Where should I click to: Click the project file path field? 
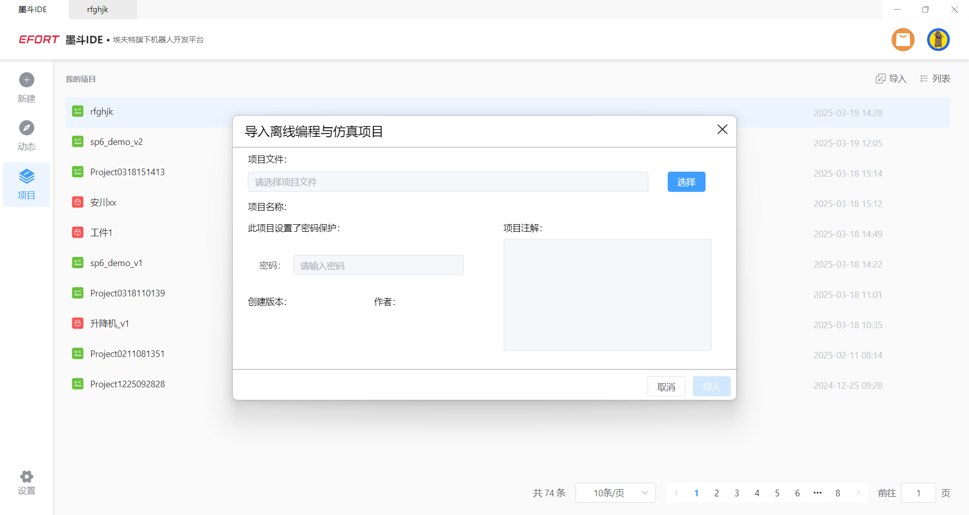point(448,182)
